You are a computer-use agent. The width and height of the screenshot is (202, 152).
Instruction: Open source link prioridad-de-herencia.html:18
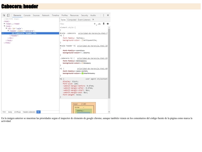(92, 46)
